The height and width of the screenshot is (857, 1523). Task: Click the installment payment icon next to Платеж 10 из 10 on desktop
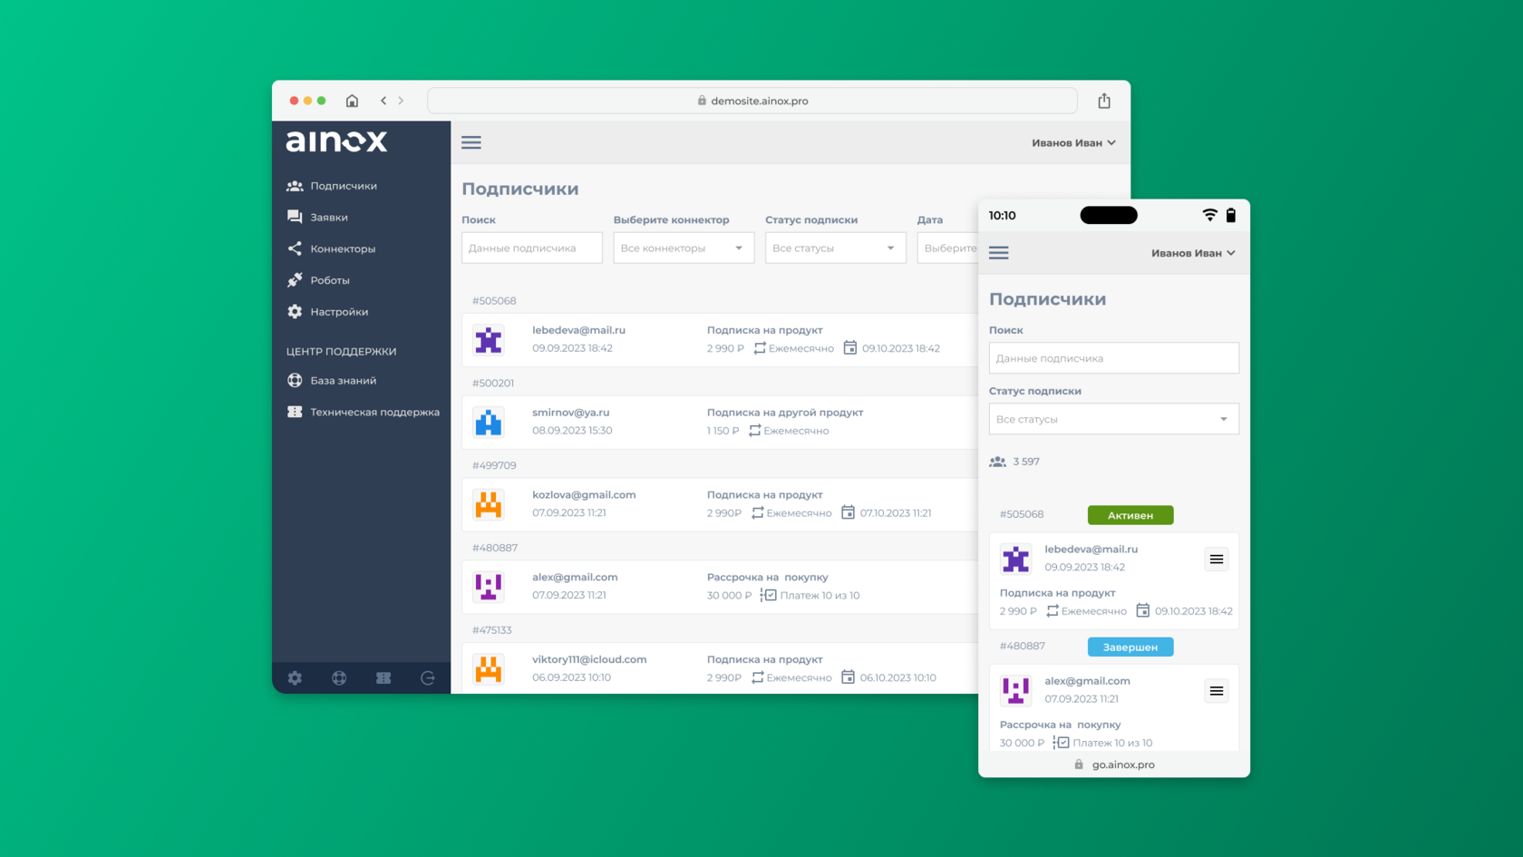(x=768, y=595)
